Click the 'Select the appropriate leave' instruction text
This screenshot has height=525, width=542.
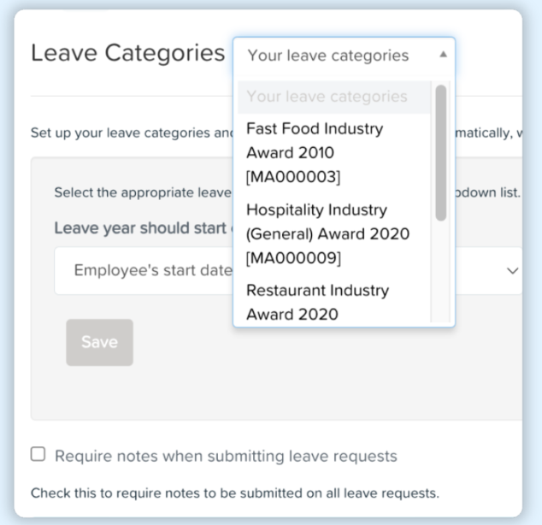click(x=143, y=192)
